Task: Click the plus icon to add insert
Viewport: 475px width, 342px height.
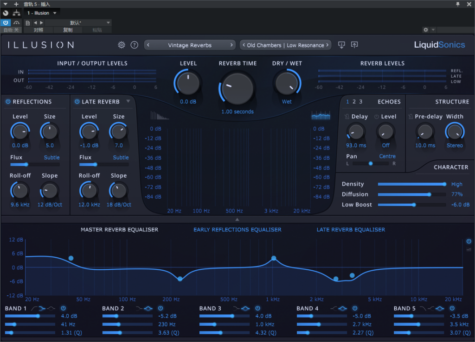Action: pos(16,4)
